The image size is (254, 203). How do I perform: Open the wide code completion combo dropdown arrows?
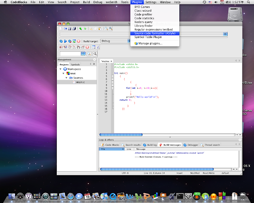pyautogui.click(x=225, y=34)
